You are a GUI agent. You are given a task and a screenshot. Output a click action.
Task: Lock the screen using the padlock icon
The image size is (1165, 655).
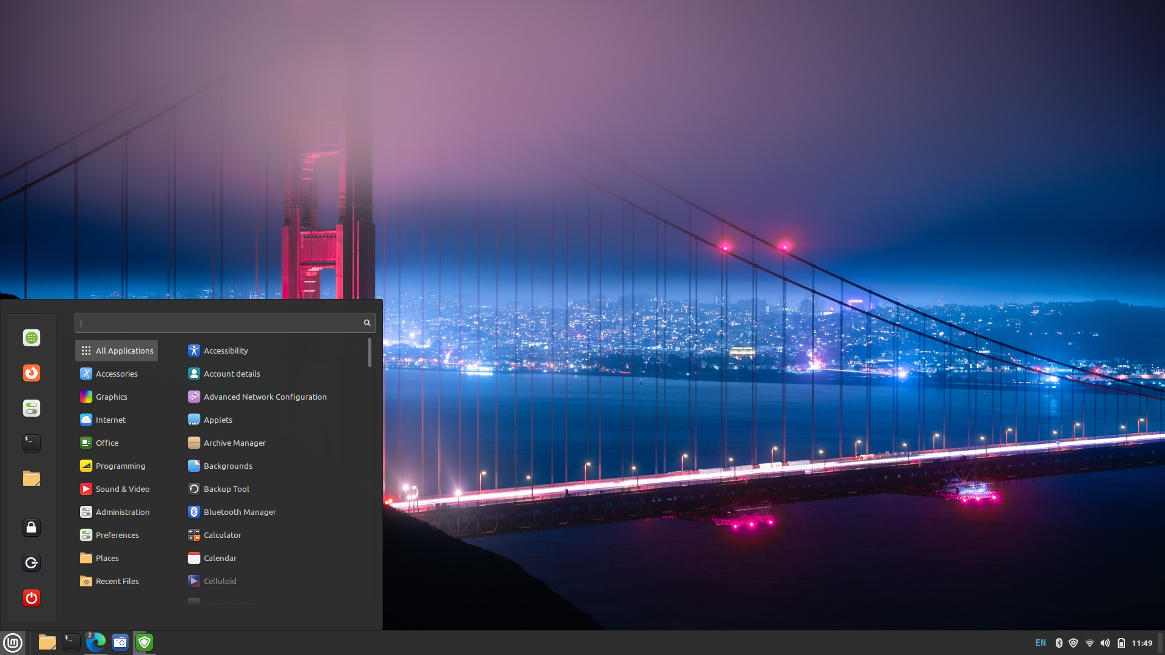point(31,527)
